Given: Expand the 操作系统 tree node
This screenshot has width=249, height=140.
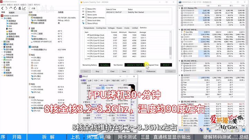Looking at the screenshot, I should [2, 44].
